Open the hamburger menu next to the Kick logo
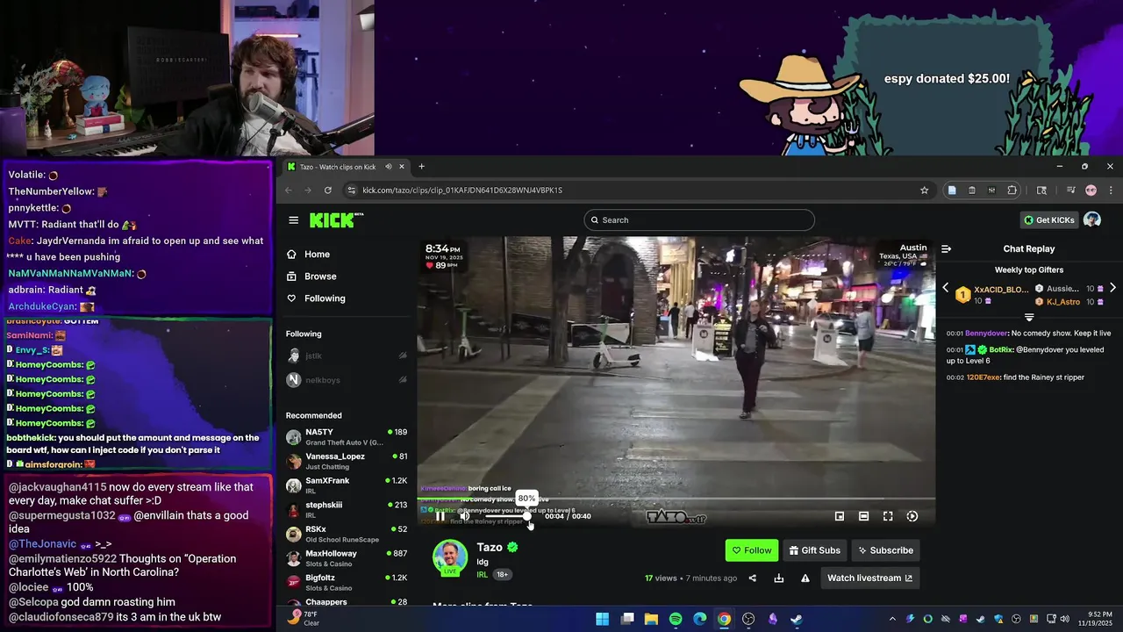The image size is (1123, 632). (294, 220)
